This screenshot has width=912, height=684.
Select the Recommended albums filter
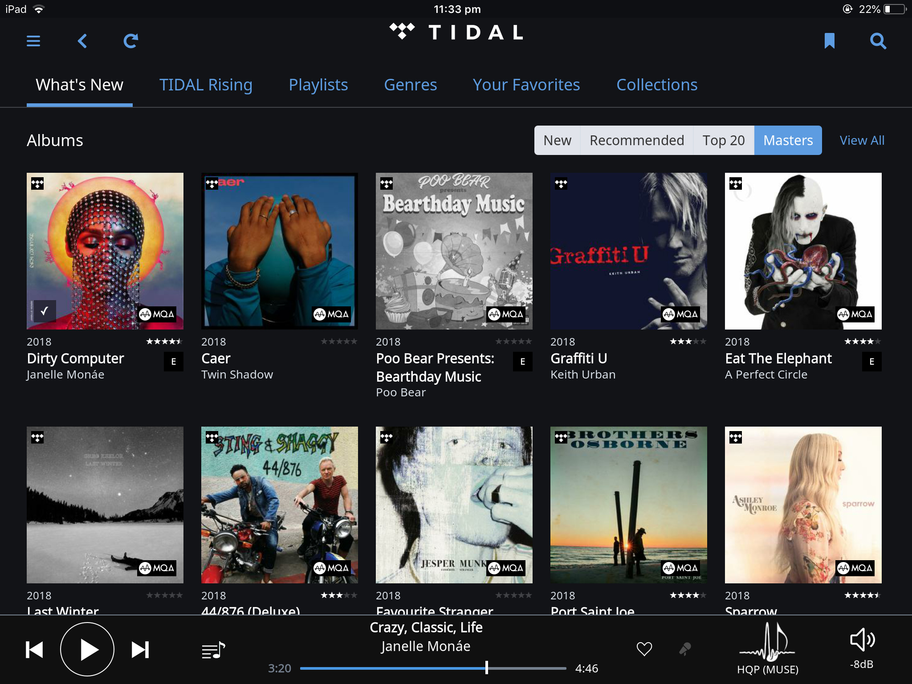click(x=637, y=140)
